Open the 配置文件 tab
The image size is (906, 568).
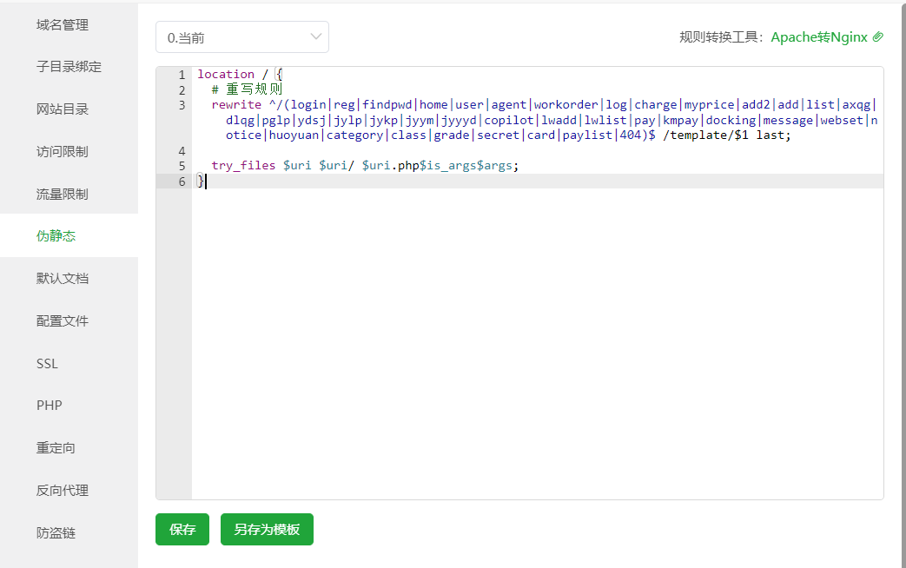point(63,320)
